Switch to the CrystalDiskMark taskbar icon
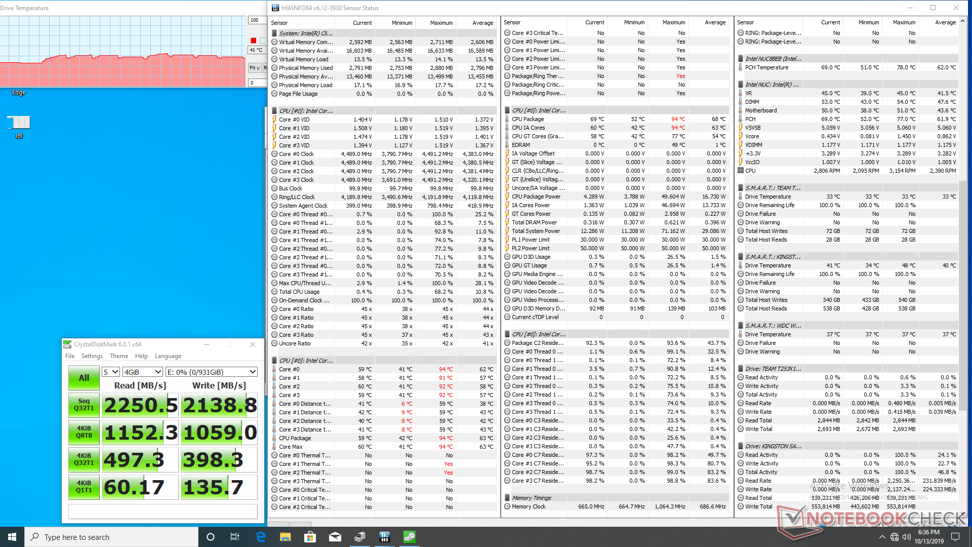Screen dimensions: 972x547 pos(410,537)
